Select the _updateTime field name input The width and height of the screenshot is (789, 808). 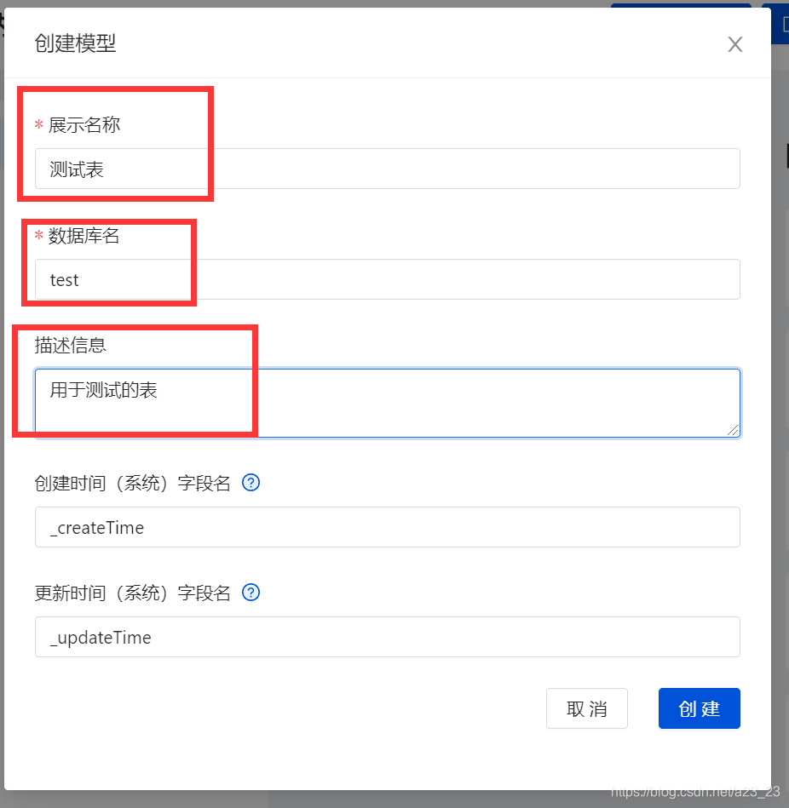tap(388, 637)
